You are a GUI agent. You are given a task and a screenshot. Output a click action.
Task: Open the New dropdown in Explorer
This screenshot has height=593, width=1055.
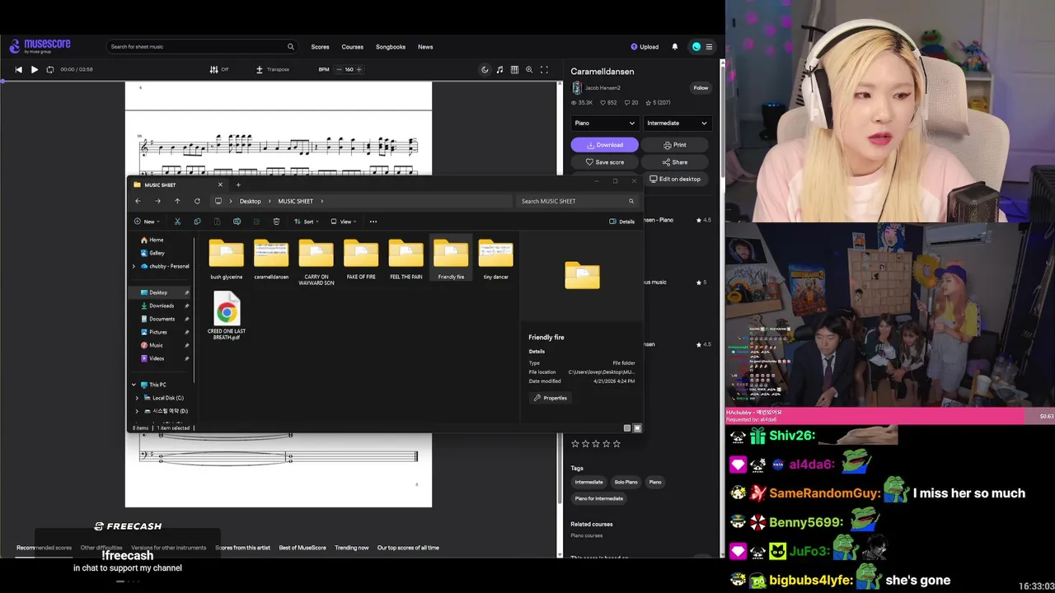(145, 222)
